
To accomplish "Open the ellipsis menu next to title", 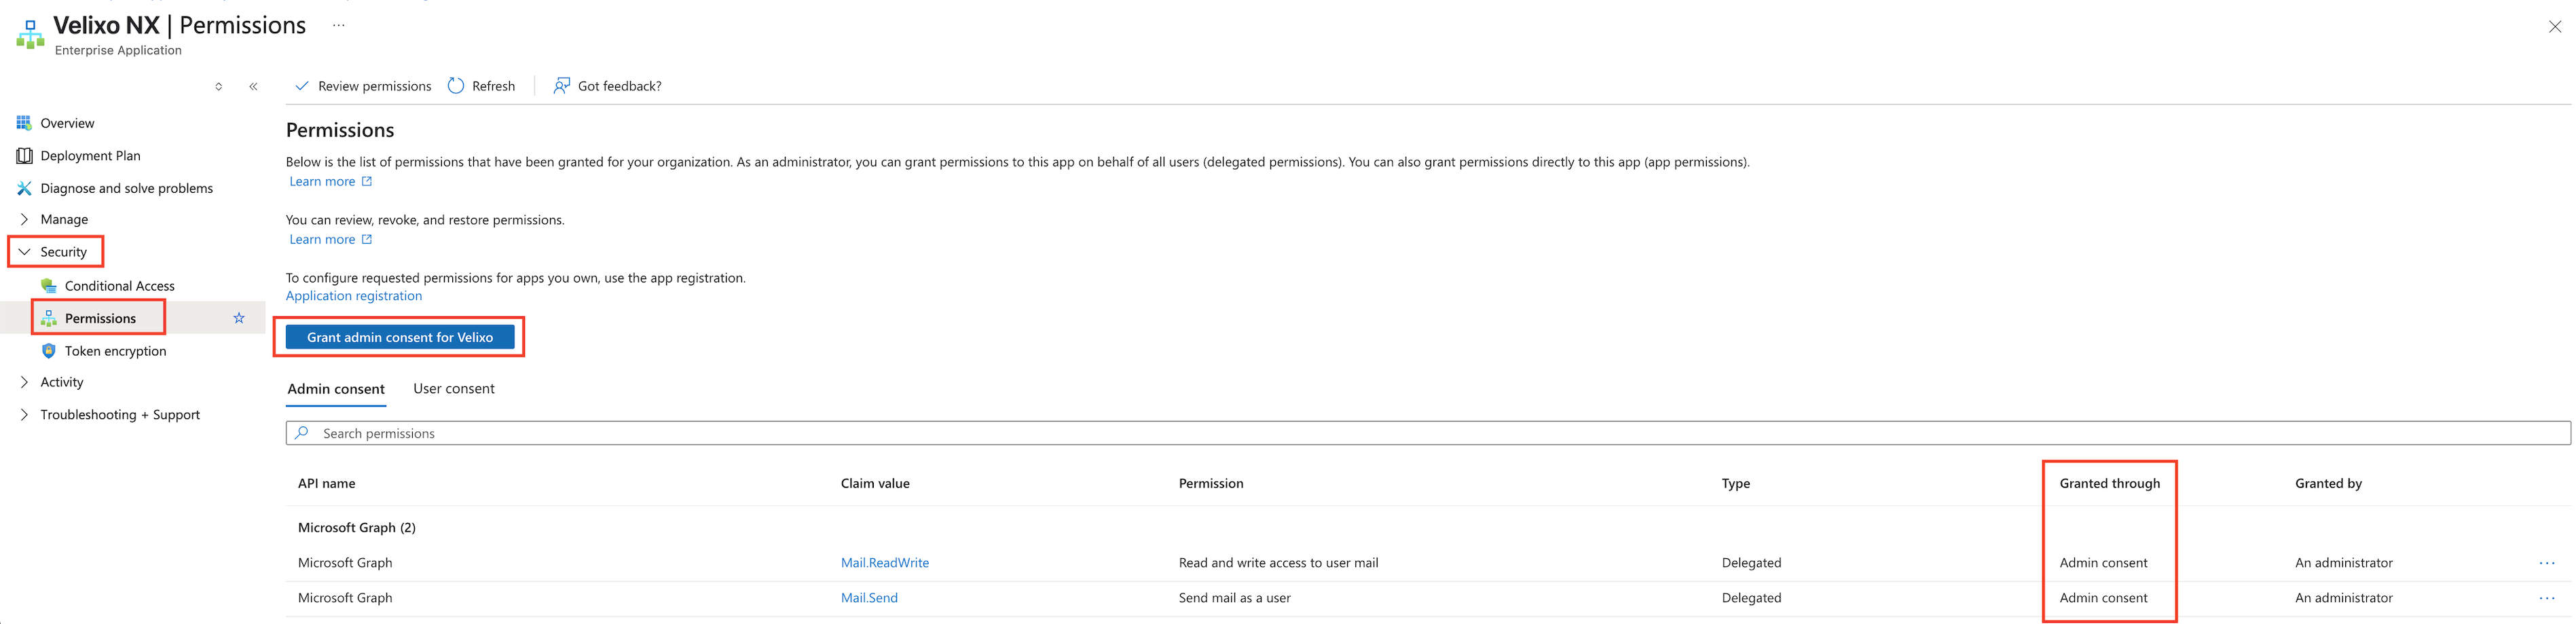I will point(339,26).
